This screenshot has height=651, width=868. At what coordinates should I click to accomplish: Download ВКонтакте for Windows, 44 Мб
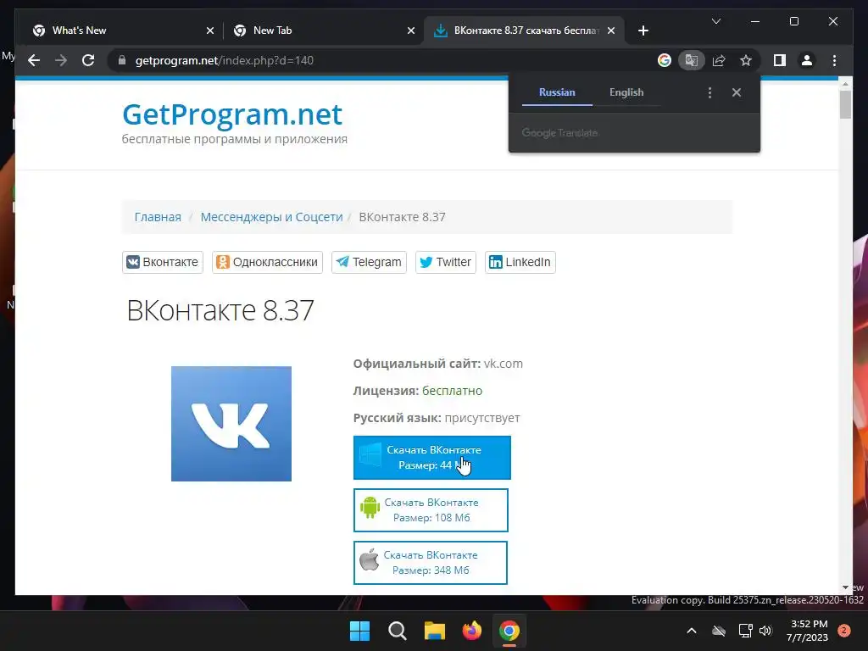(x=431, y=458)
